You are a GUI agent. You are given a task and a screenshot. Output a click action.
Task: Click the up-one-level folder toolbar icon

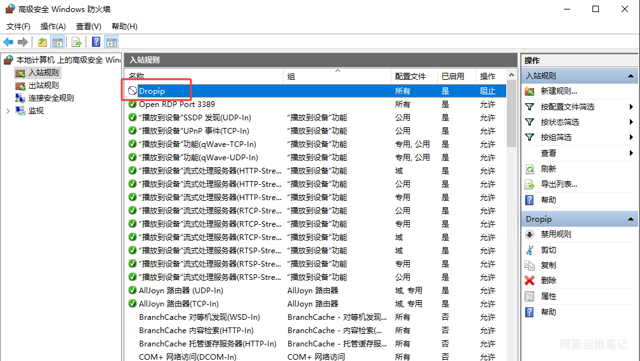point(42,42)
